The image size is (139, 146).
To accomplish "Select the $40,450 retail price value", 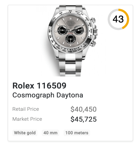I will point(83,109).
